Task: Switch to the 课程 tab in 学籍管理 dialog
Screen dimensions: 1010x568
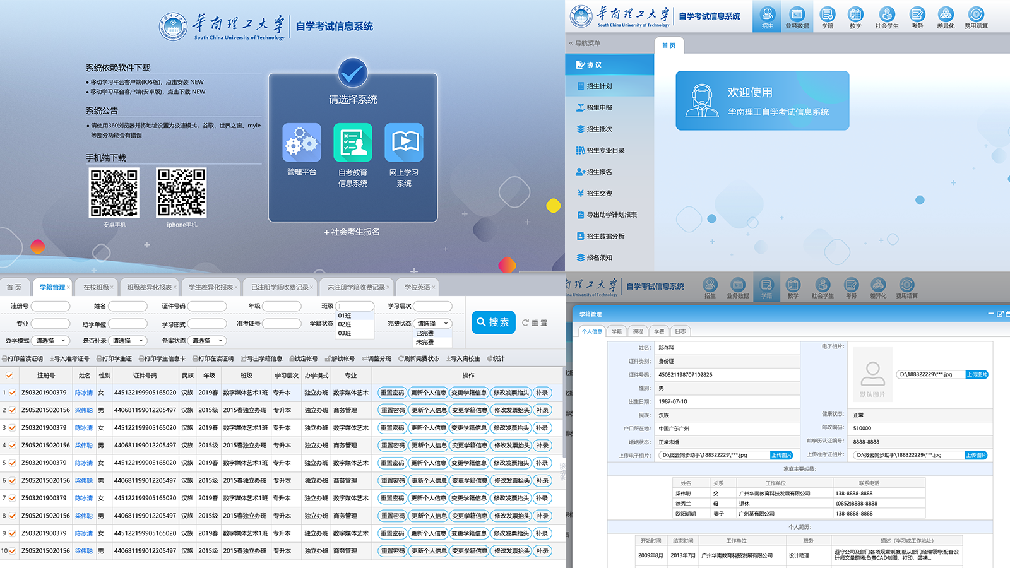Action: click(638, 331)
